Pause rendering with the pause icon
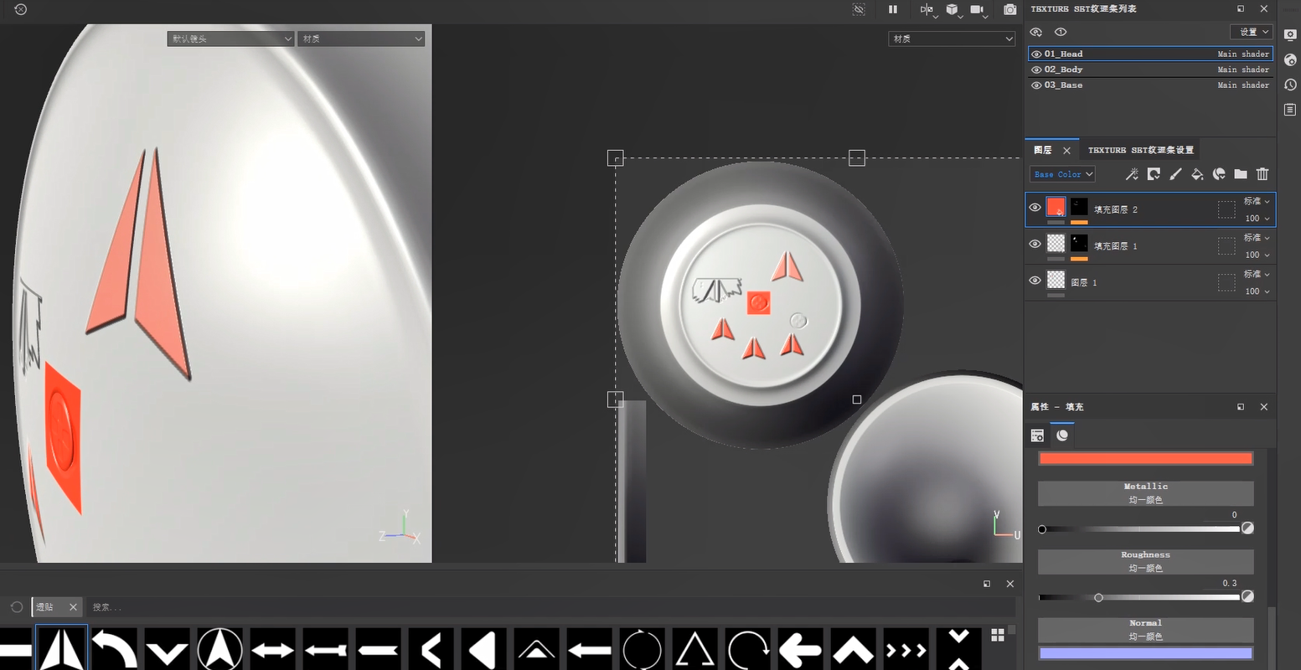The image size is (1301, 670). (x=893, y=9)
